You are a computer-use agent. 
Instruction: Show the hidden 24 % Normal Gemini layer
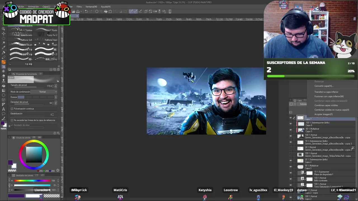point(291,149)
